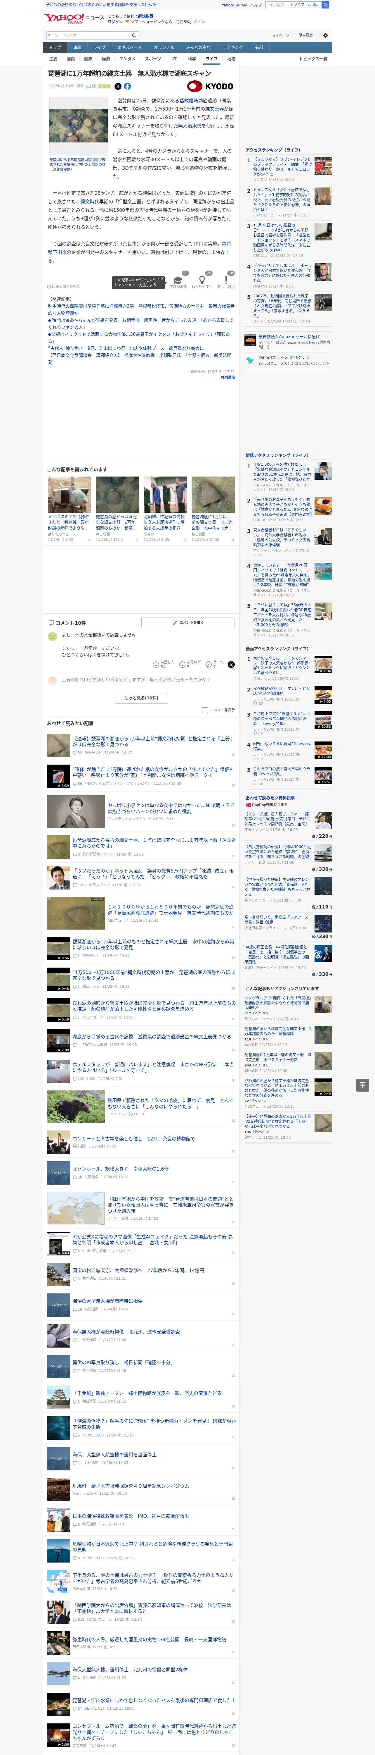Click the 共同通信 source link
The height and width of the screenshot is (1755, 375).
click(227, 377)
